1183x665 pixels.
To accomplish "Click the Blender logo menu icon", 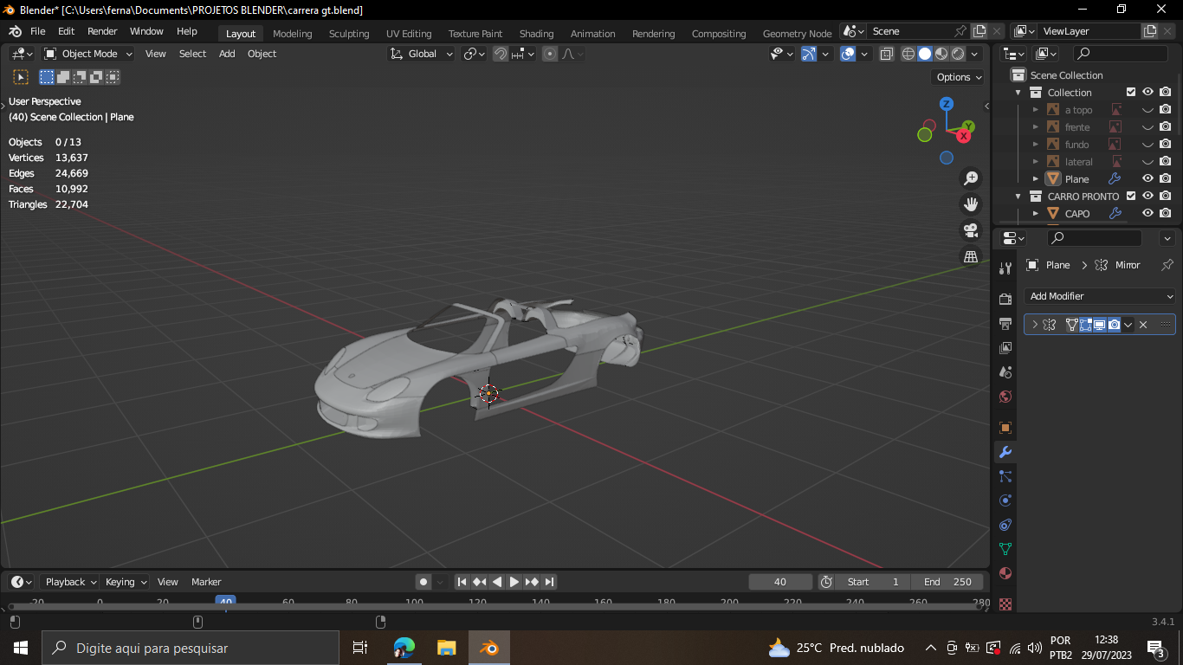I will 15,31.
